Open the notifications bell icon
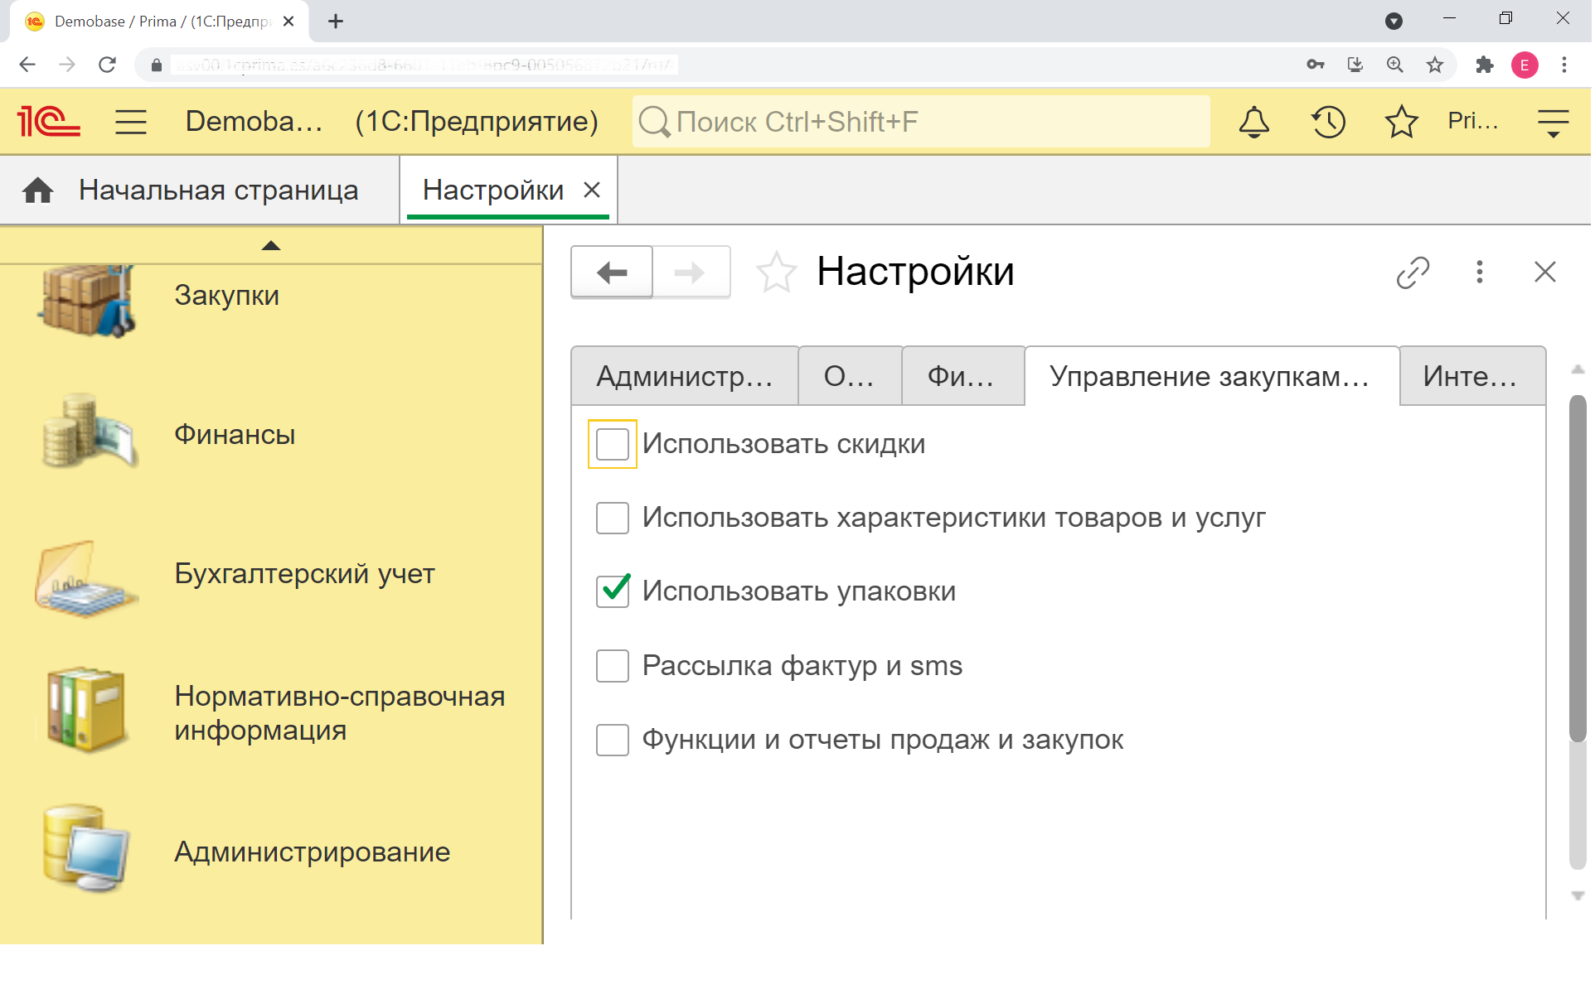 tap(1253, 122)
